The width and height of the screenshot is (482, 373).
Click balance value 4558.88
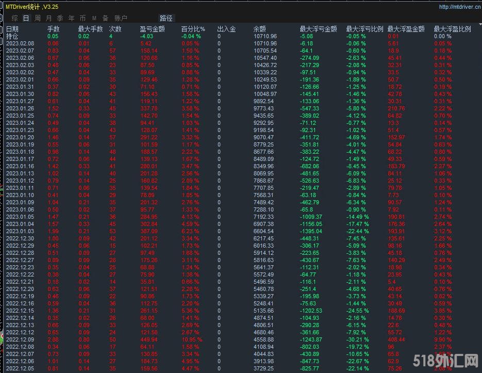click(263, 339)
